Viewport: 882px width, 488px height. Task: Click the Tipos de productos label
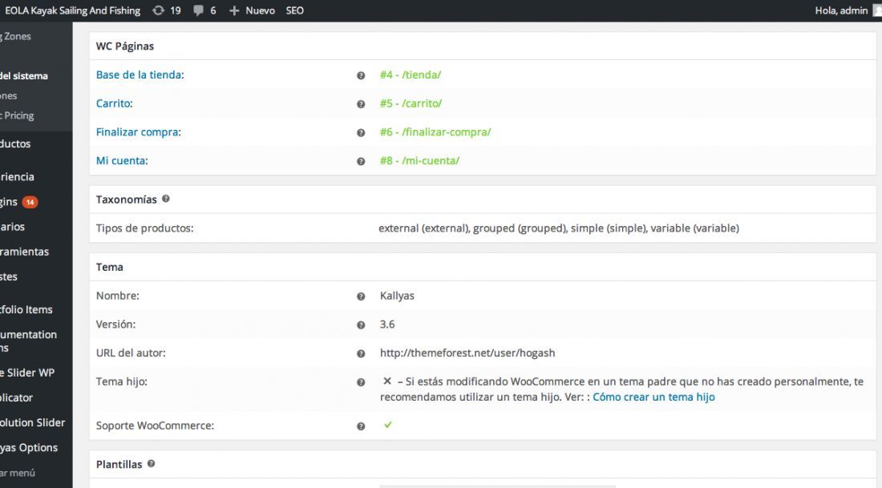click(144, 228)
